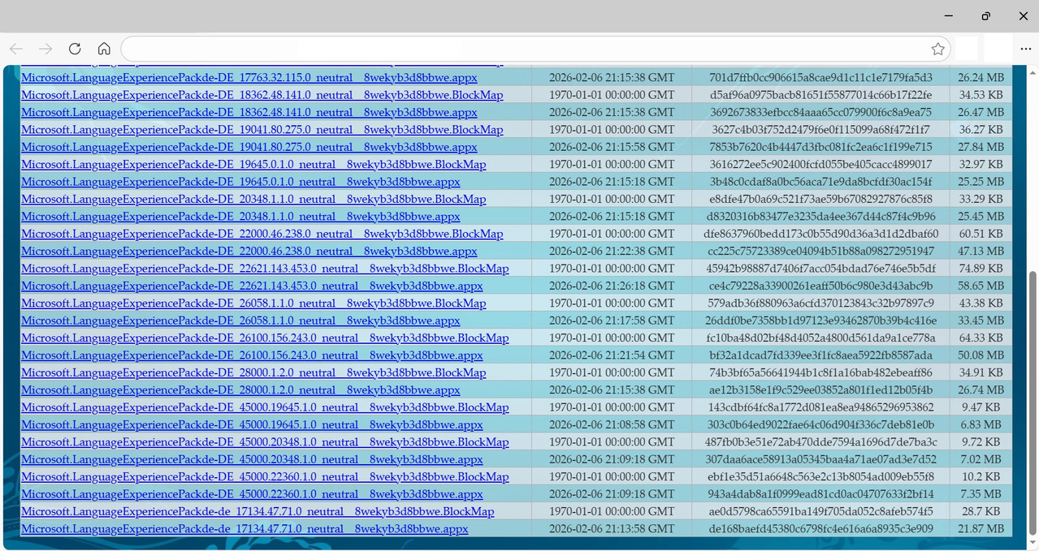Select hash 701d7ffb0cc906615a8cae9d1c11c1e7179fa5d3
This screenshot has width=1039, height=551.
(820, 78)
